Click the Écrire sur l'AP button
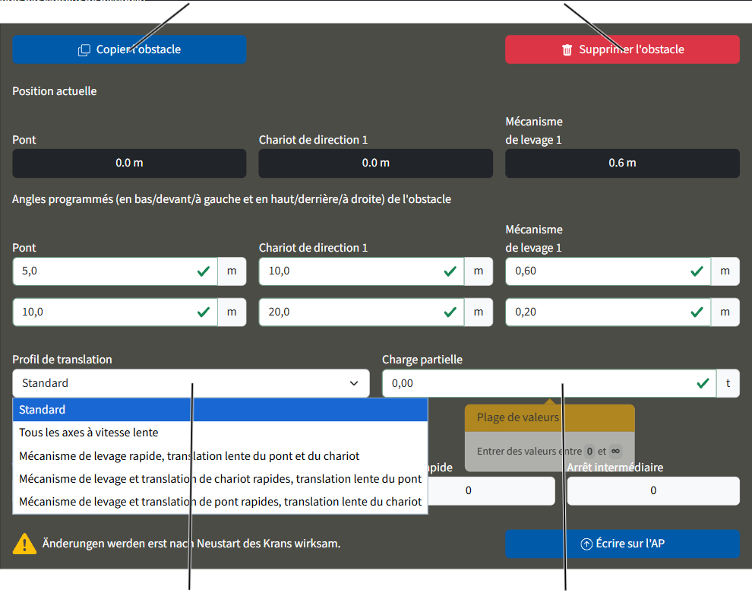The height and width of the screenshot is (593, 752). [x=622, y=544]
